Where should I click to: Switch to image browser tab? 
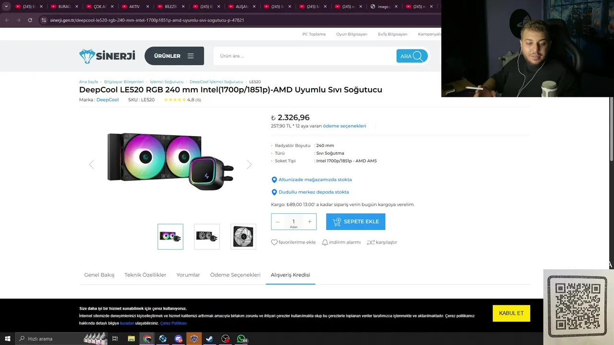pos(384,7)
